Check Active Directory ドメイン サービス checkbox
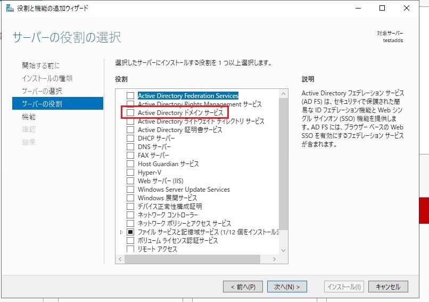 [130, 112]
